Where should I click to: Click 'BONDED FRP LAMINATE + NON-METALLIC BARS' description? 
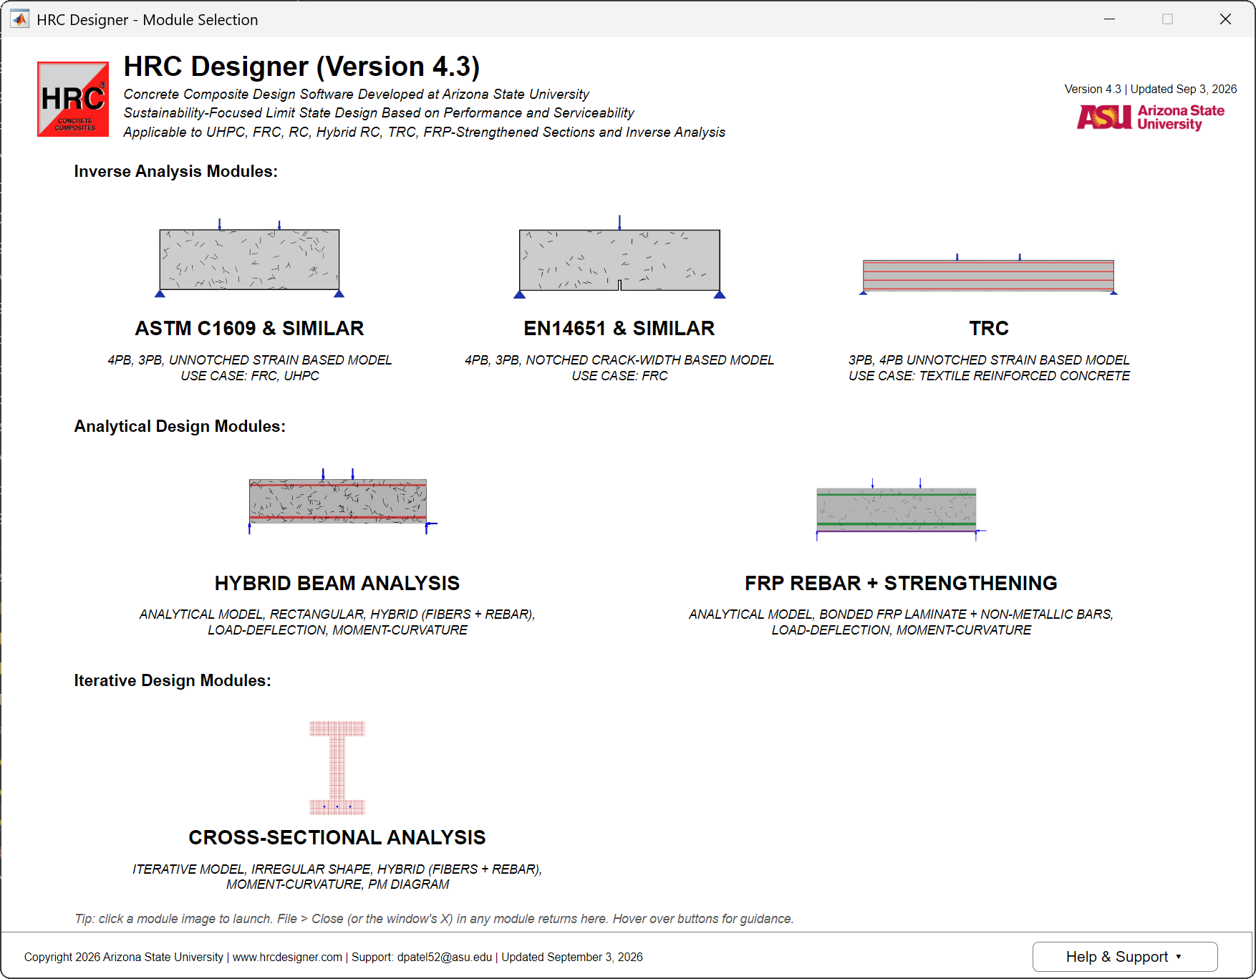point(965,614)
